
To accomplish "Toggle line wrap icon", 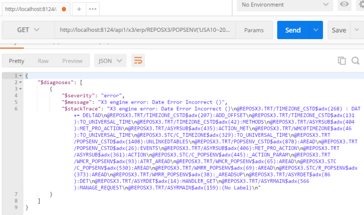I will pyautogui.click(x=138, y=61).
